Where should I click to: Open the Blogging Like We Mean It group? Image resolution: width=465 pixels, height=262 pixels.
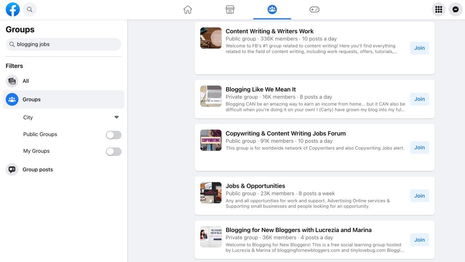point(261,89)
